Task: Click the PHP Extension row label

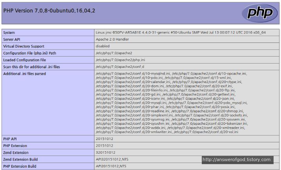Action: coord(15,146)
